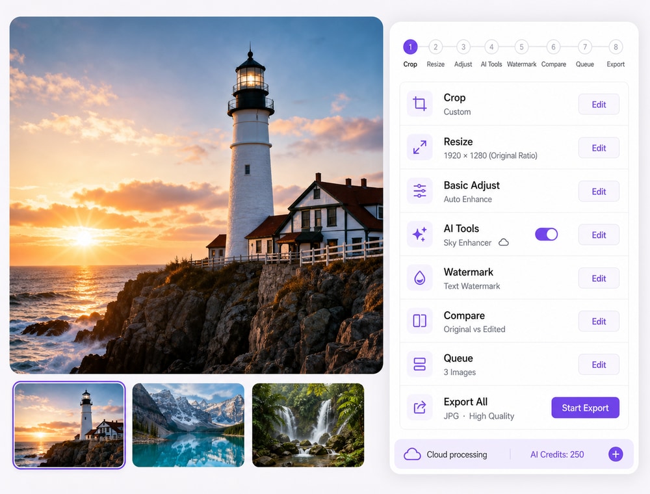650x494 pixels.
Task: Select the mountain lake thumbnail
Action: tap(188, 425)
